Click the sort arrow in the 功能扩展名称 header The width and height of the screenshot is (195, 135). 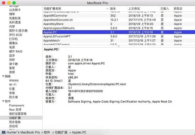pos(107,9)
